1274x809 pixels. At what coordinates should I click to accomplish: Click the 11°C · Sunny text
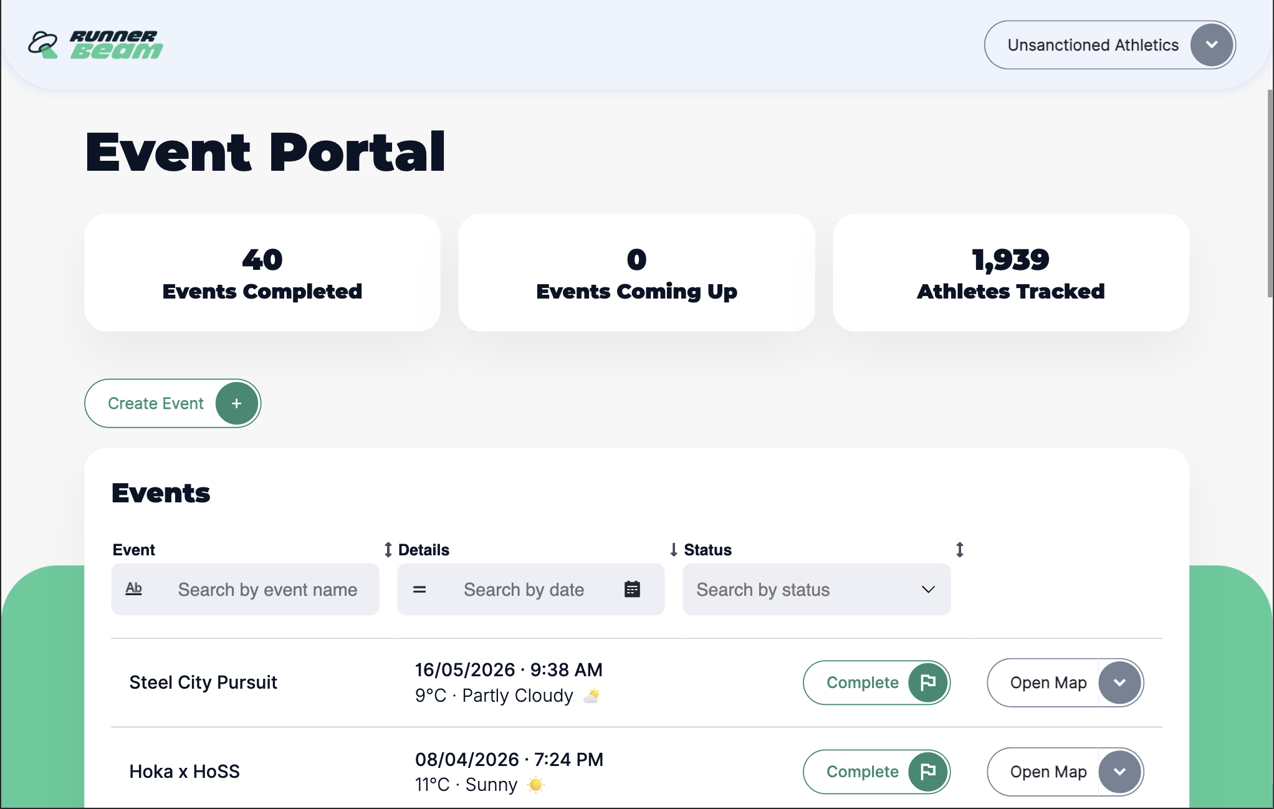coord(466,785)
